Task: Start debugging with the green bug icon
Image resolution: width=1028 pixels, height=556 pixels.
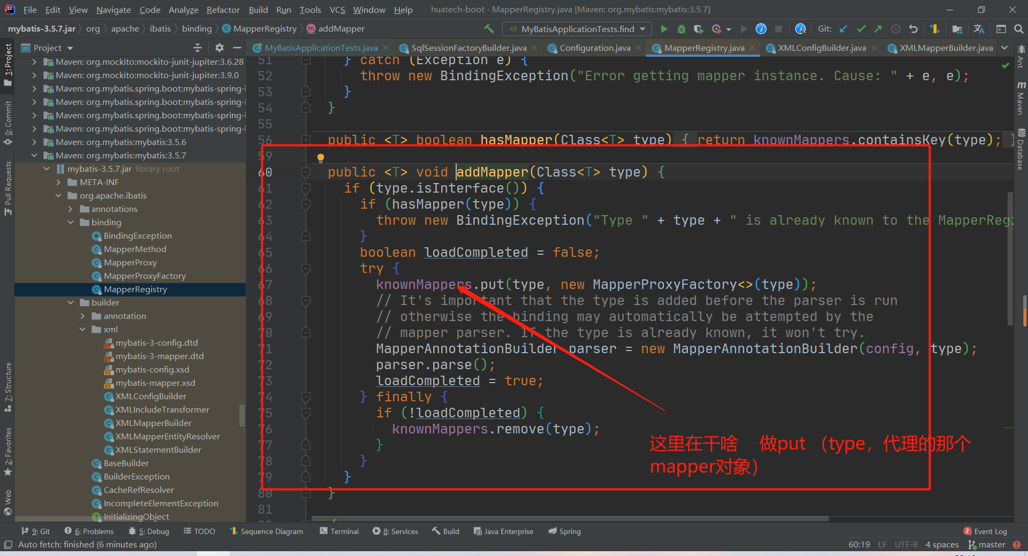Action: click(x=681, y=29)
